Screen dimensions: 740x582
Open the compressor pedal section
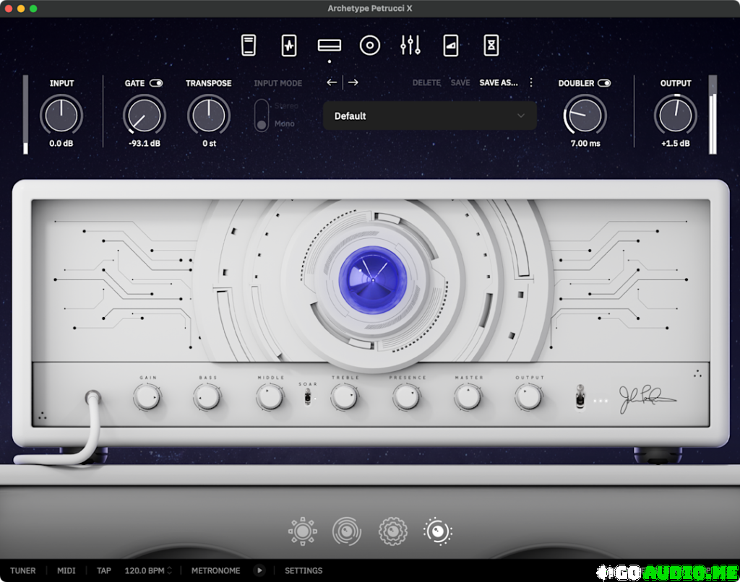coord(249,45)
